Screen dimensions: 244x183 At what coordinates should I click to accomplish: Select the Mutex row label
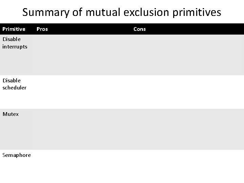coord(11,114)
